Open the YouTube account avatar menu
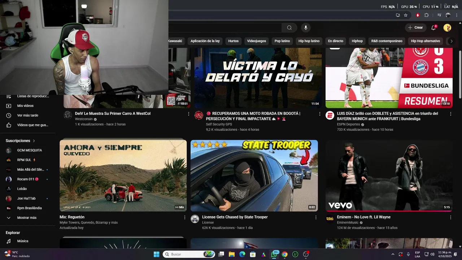This screenshot has width=462, height=260. pos(447,28)
